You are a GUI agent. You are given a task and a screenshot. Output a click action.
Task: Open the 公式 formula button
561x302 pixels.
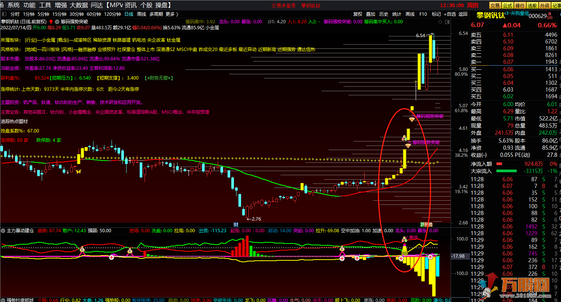pos(507,5)
